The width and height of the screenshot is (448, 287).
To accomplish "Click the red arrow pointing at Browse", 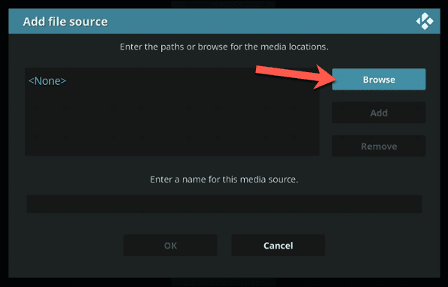I will tap(296, 77).
